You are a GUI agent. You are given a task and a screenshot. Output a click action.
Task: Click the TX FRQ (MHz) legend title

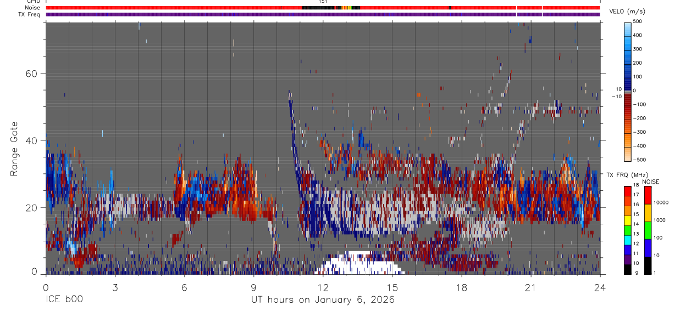[627, 175]
